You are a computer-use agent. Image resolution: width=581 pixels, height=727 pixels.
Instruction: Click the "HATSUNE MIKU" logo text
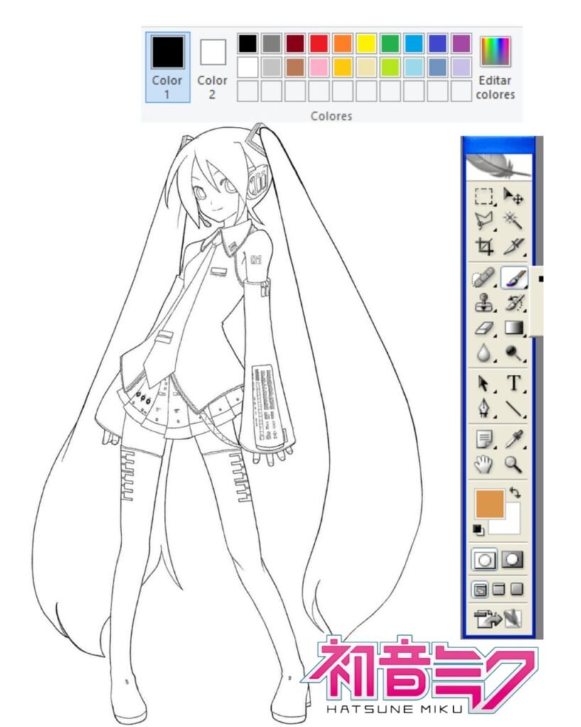click(394, 709)
